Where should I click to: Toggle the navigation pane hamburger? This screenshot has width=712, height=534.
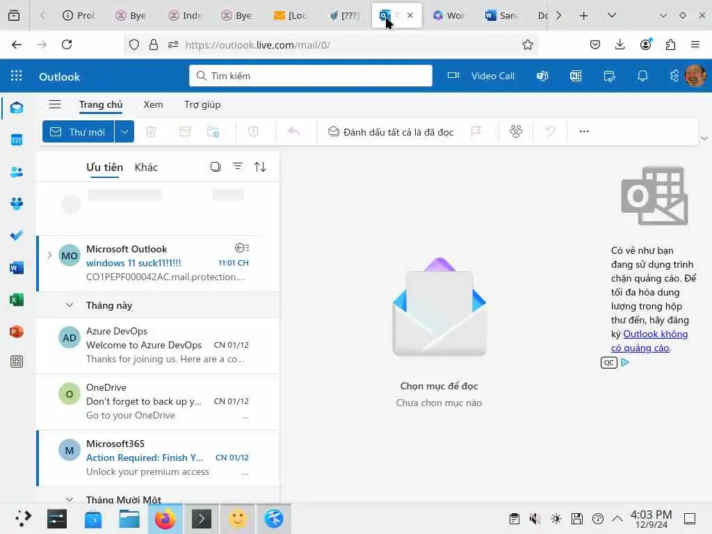coord(55,104)
